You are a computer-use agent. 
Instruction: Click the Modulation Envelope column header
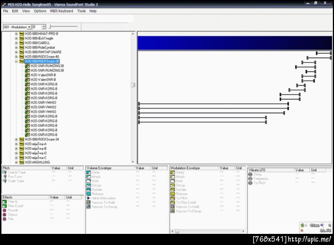tap(194, 168)
